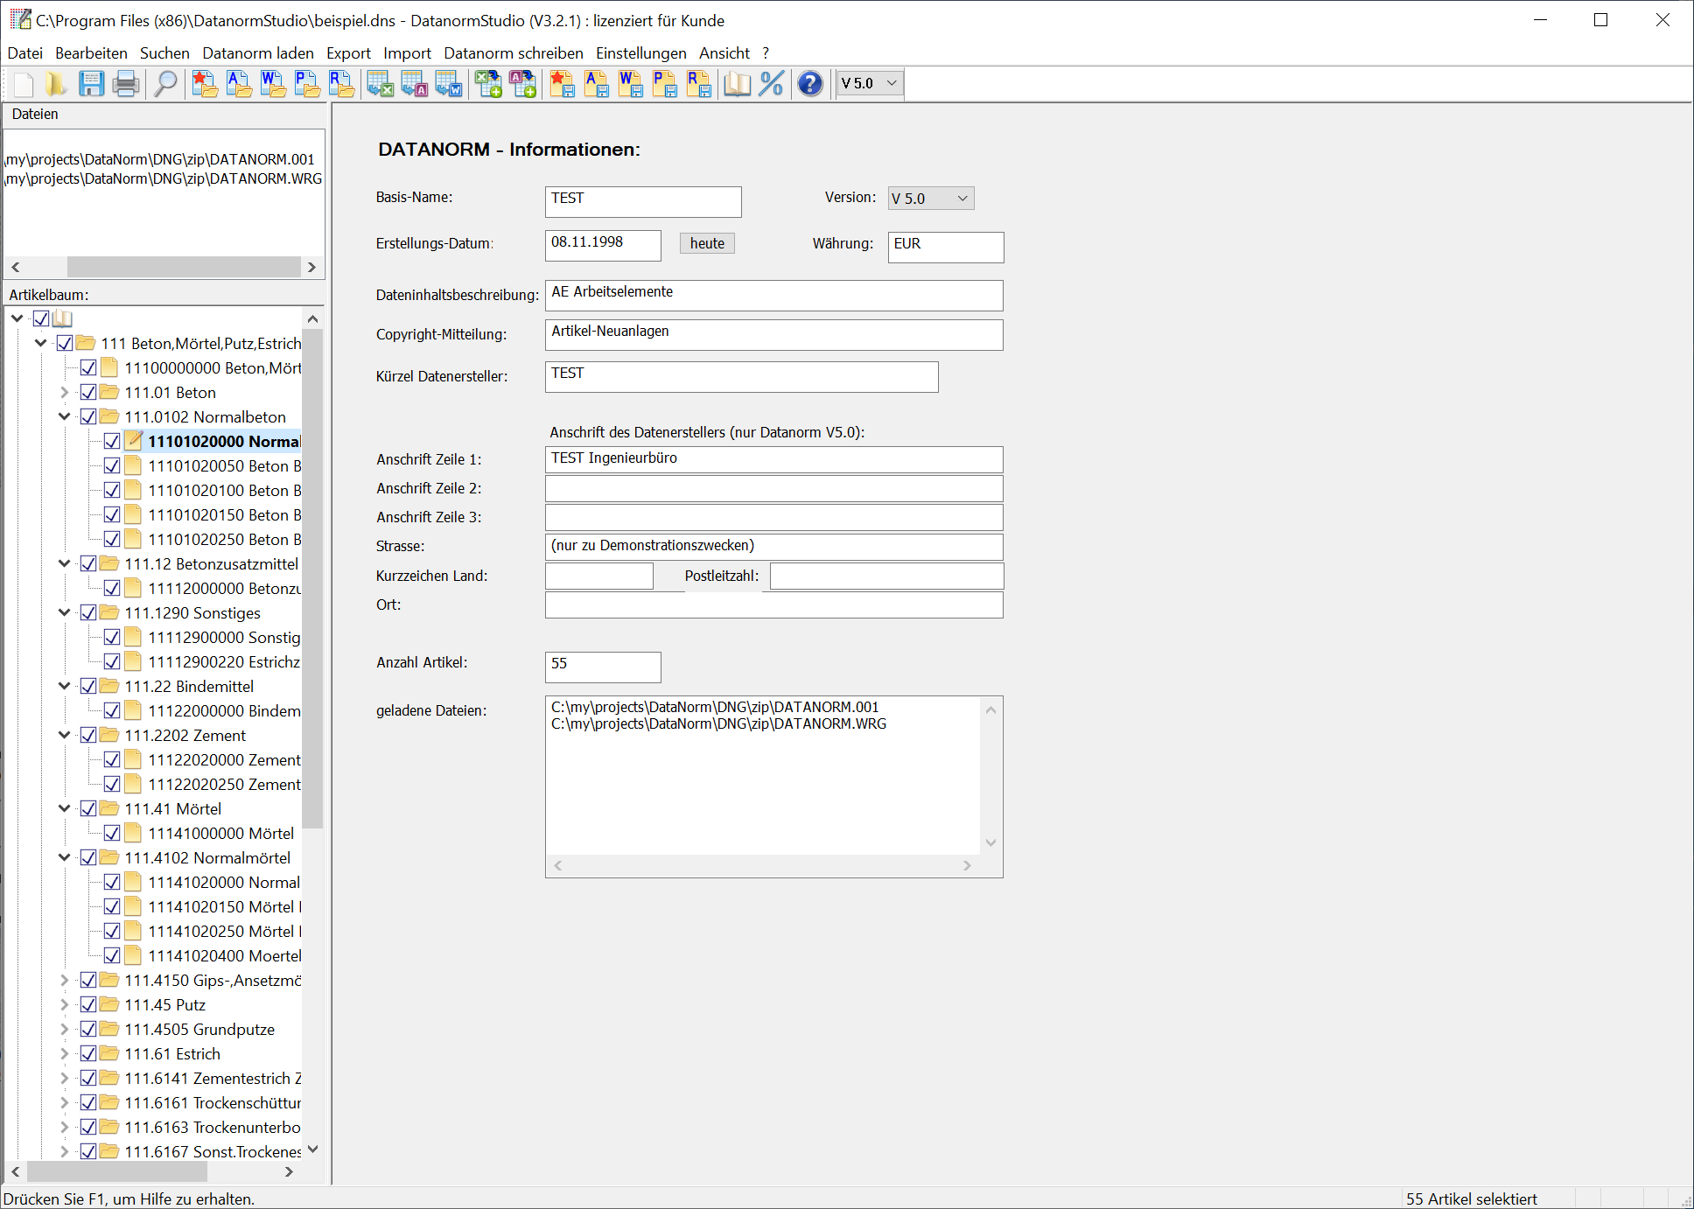Viewport: 1694px width, 1209px height.
Task: Open the Version V 5.0 dropdown in form
Action: point(930,199)
